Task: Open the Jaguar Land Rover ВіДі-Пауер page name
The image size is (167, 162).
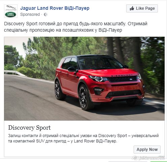Action: click(55, 8)
